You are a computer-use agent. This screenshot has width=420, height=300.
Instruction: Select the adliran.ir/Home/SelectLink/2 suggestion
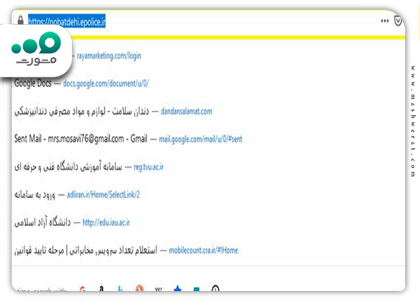[103, 195]
